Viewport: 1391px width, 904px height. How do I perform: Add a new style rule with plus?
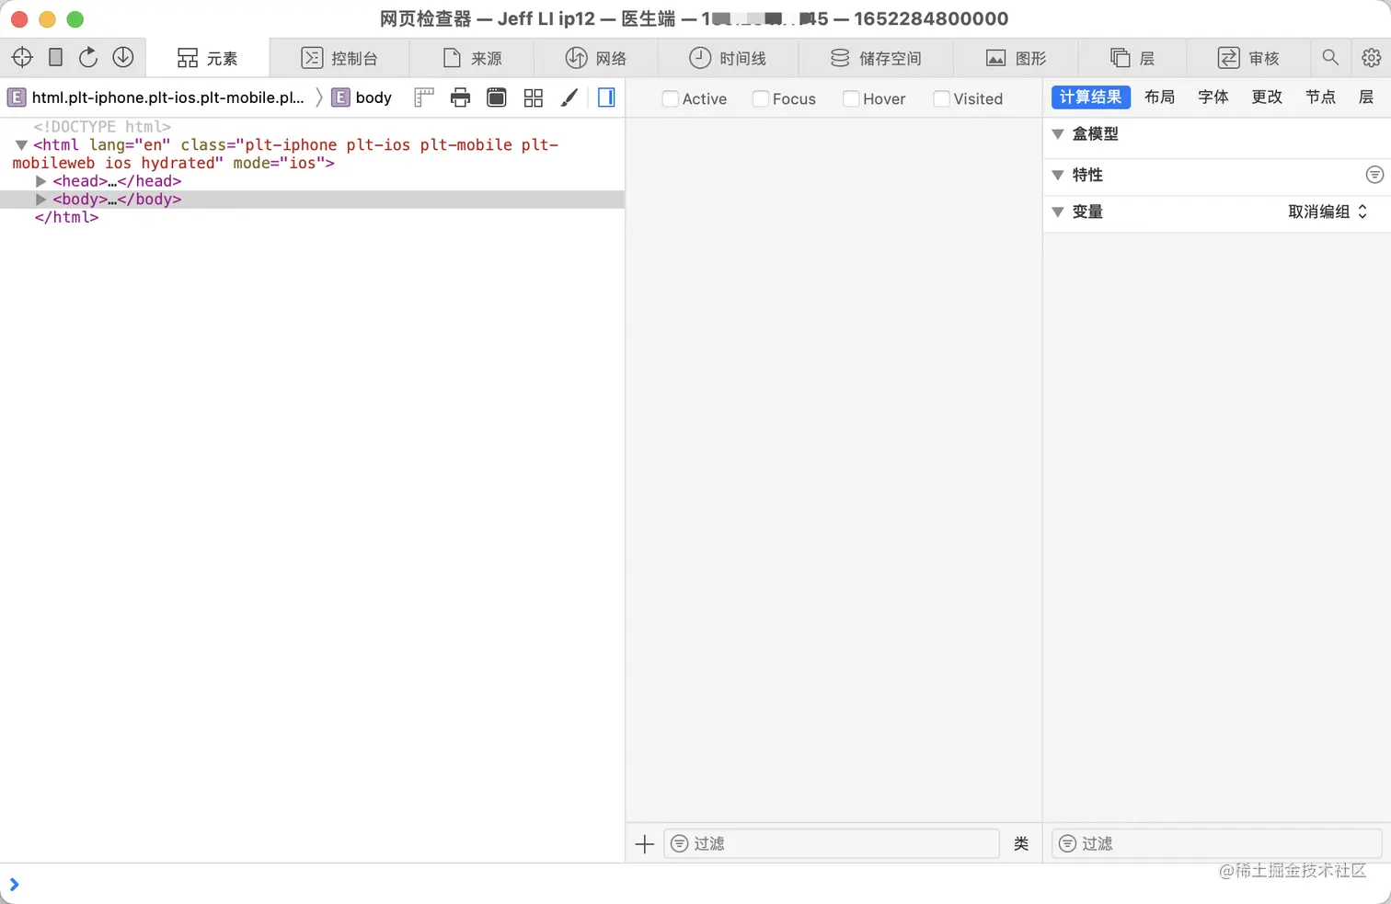point(645,844)
